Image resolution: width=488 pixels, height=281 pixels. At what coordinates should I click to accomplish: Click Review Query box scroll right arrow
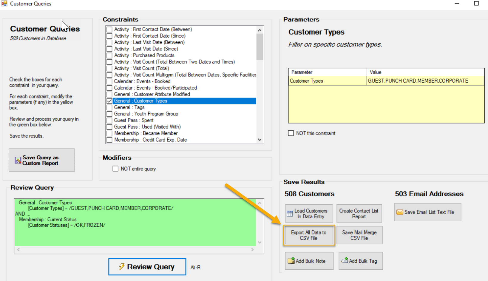252,249
